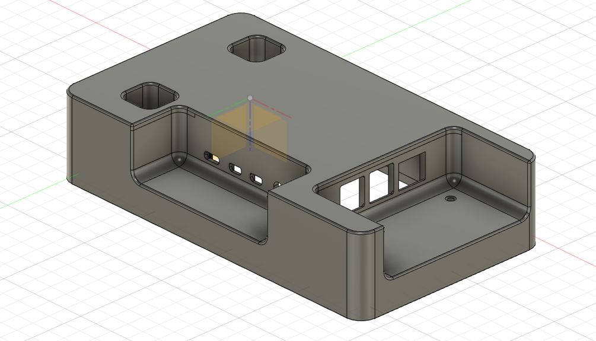Image resolution: width=596 pixels, height=341 pixels.
Task: Select the rightmost large rectangular window cutout in the right pocket
Action: tap(412, 170)
